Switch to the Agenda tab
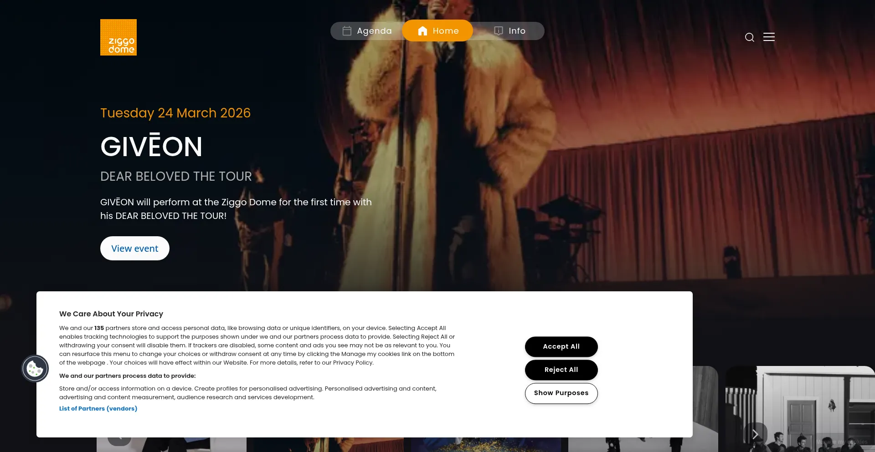Screen dimensions: 875x452 pyautogui.click(x=367, y=31)
